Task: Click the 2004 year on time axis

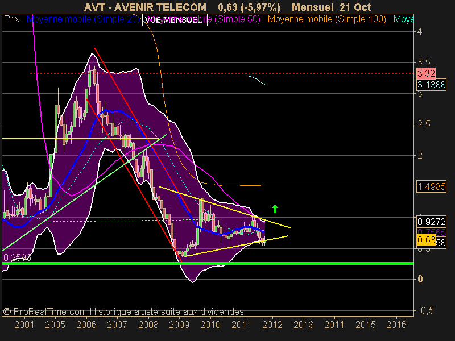Action: click(x=24, y=325)
